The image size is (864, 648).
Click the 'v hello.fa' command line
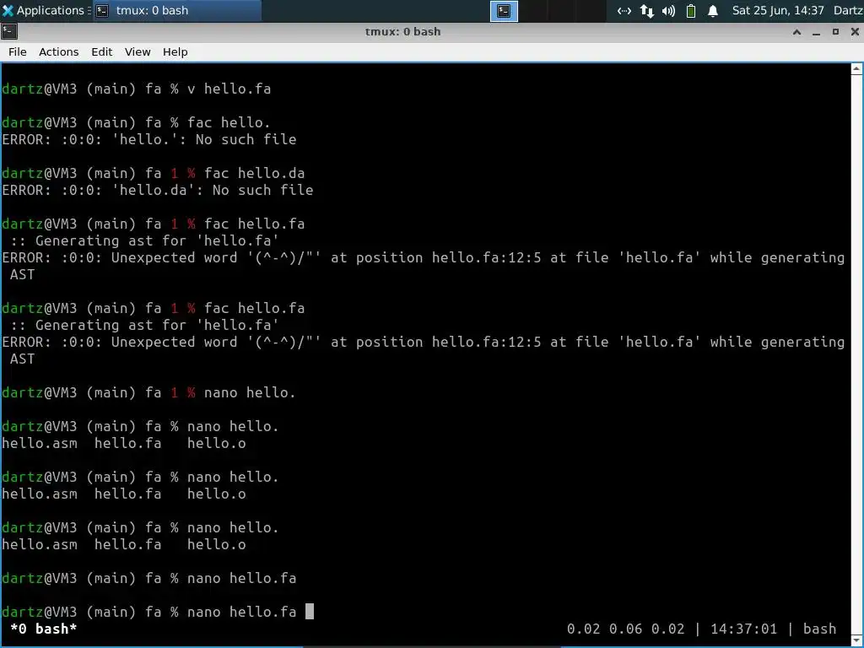point(229,89)
